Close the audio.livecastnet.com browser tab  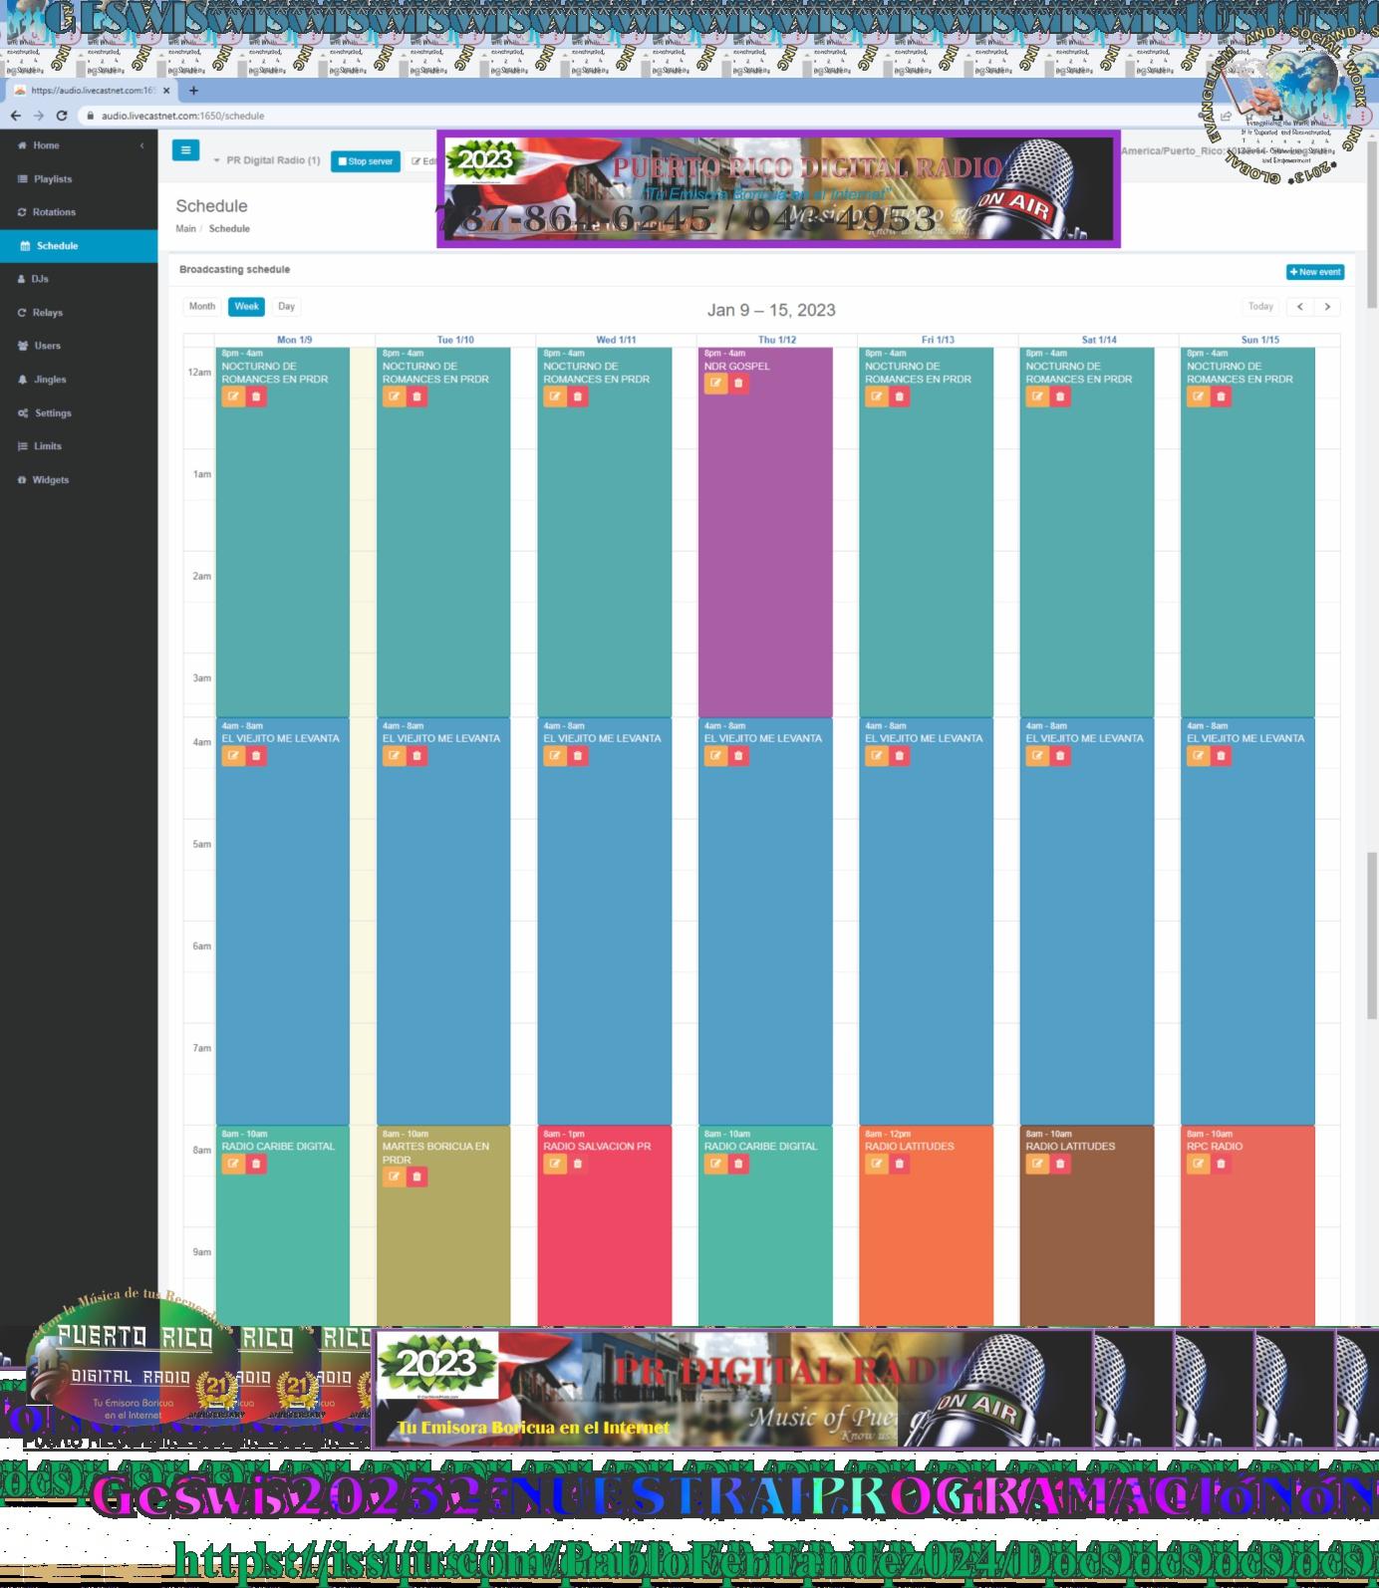(166, 91)
